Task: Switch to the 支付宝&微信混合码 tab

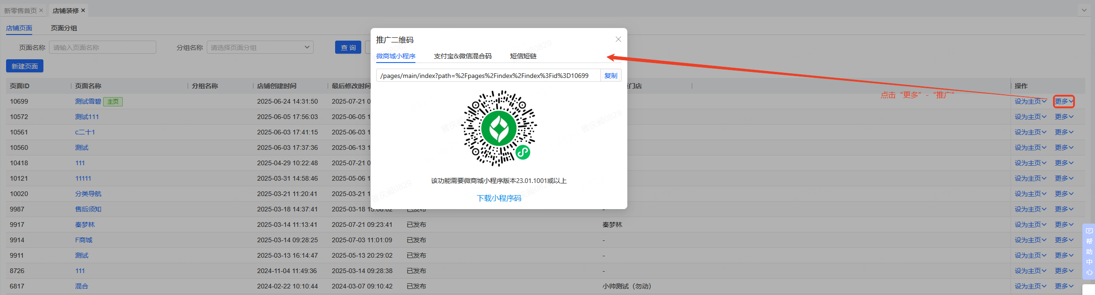Action: (x=463, y=56)
